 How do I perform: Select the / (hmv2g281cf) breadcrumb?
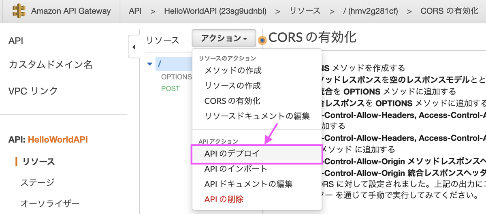(370, 11)
